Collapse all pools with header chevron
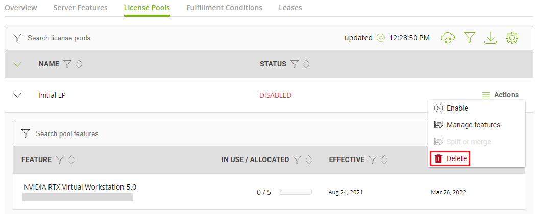This screenshot has width=535, height=214. point(17,64)
